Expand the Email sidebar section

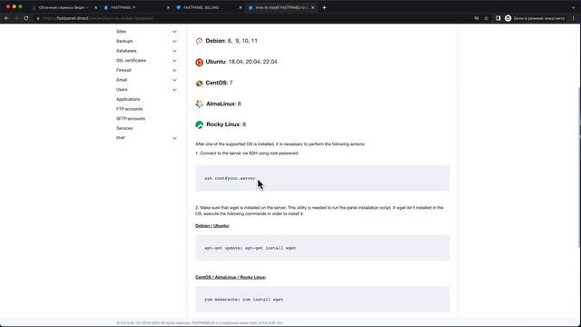(174, 80)
